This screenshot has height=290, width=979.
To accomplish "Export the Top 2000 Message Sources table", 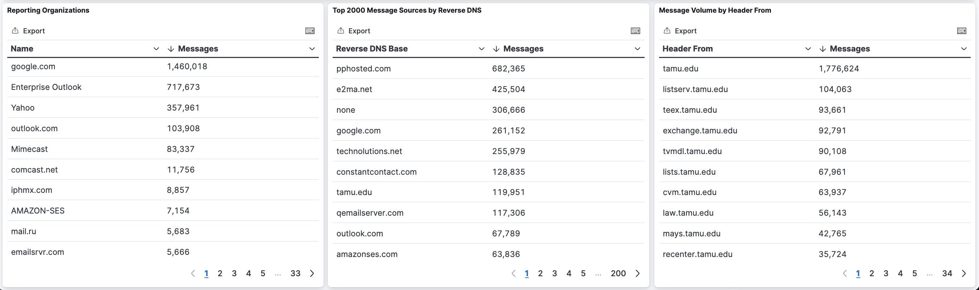I will click(x=354, y=31).
